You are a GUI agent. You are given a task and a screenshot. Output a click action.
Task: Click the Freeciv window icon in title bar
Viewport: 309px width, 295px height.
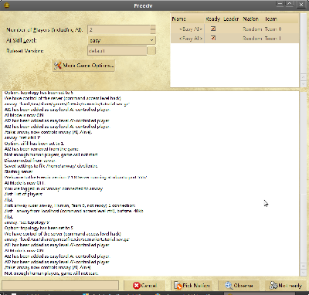(x=7, y=5)
